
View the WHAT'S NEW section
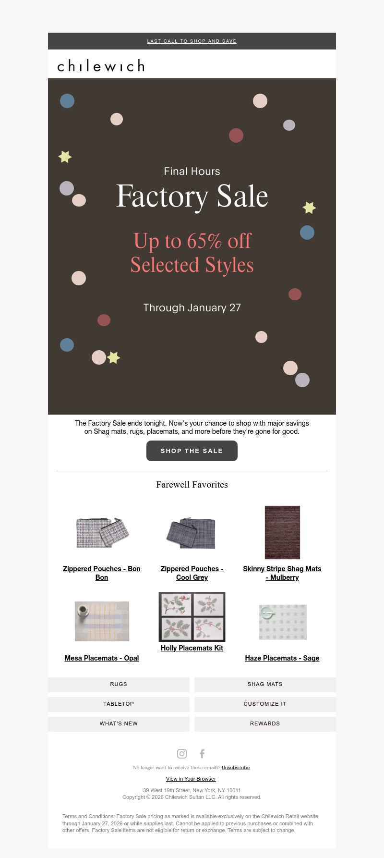tap(119, 723)
